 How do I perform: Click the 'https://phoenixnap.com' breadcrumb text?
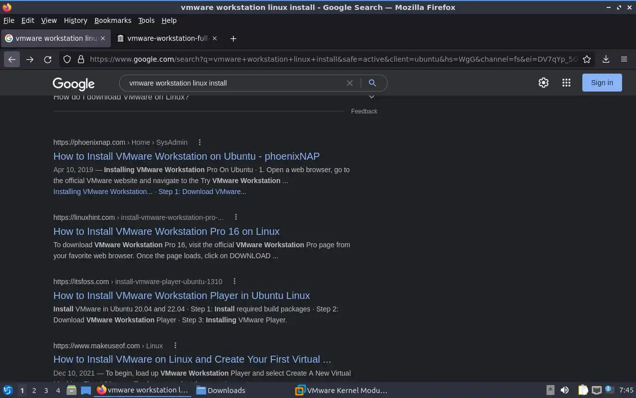[x=89, y=142]
